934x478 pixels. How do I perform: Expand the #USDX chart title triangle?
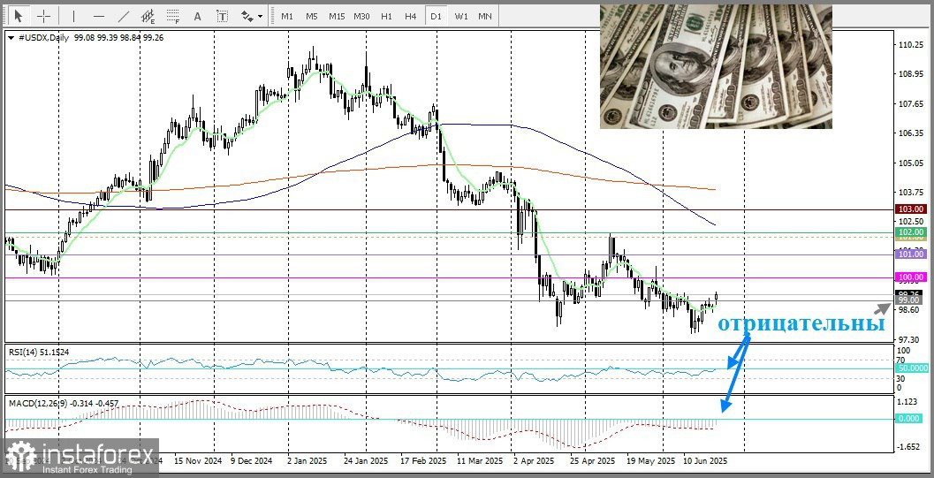click(x=11, y=38)
